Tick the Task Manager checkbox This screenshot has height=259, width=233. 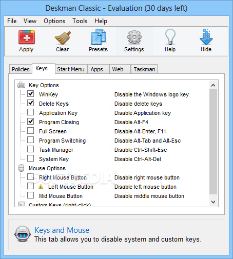pos(31,149)
